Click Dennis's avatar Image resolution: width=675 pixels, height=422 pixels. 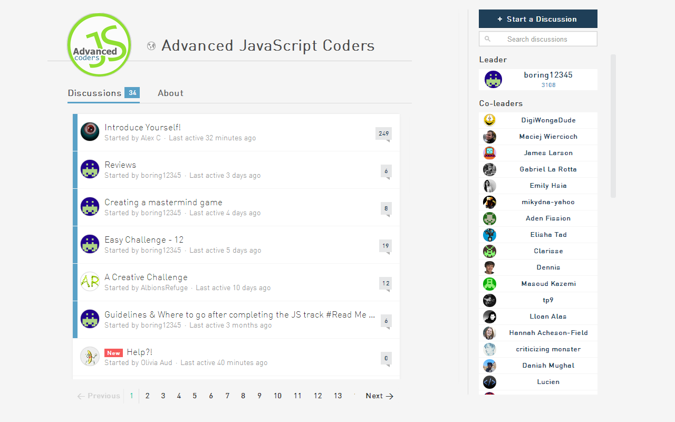point(489,267)
